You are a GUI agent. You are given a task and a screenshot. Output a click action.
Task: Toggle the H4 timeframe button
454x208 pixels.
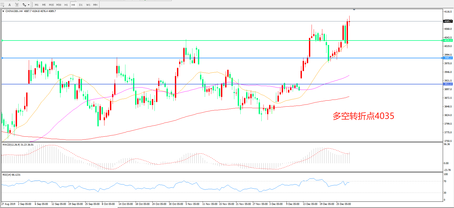point(73,5)
